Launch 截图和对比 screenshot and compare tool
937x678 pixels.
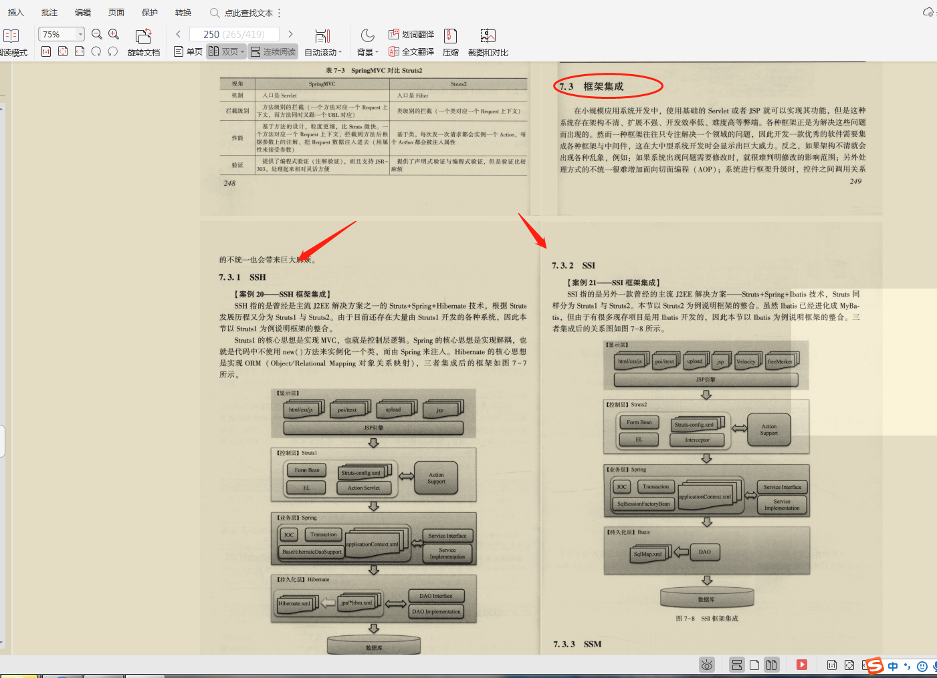(488, 40)
